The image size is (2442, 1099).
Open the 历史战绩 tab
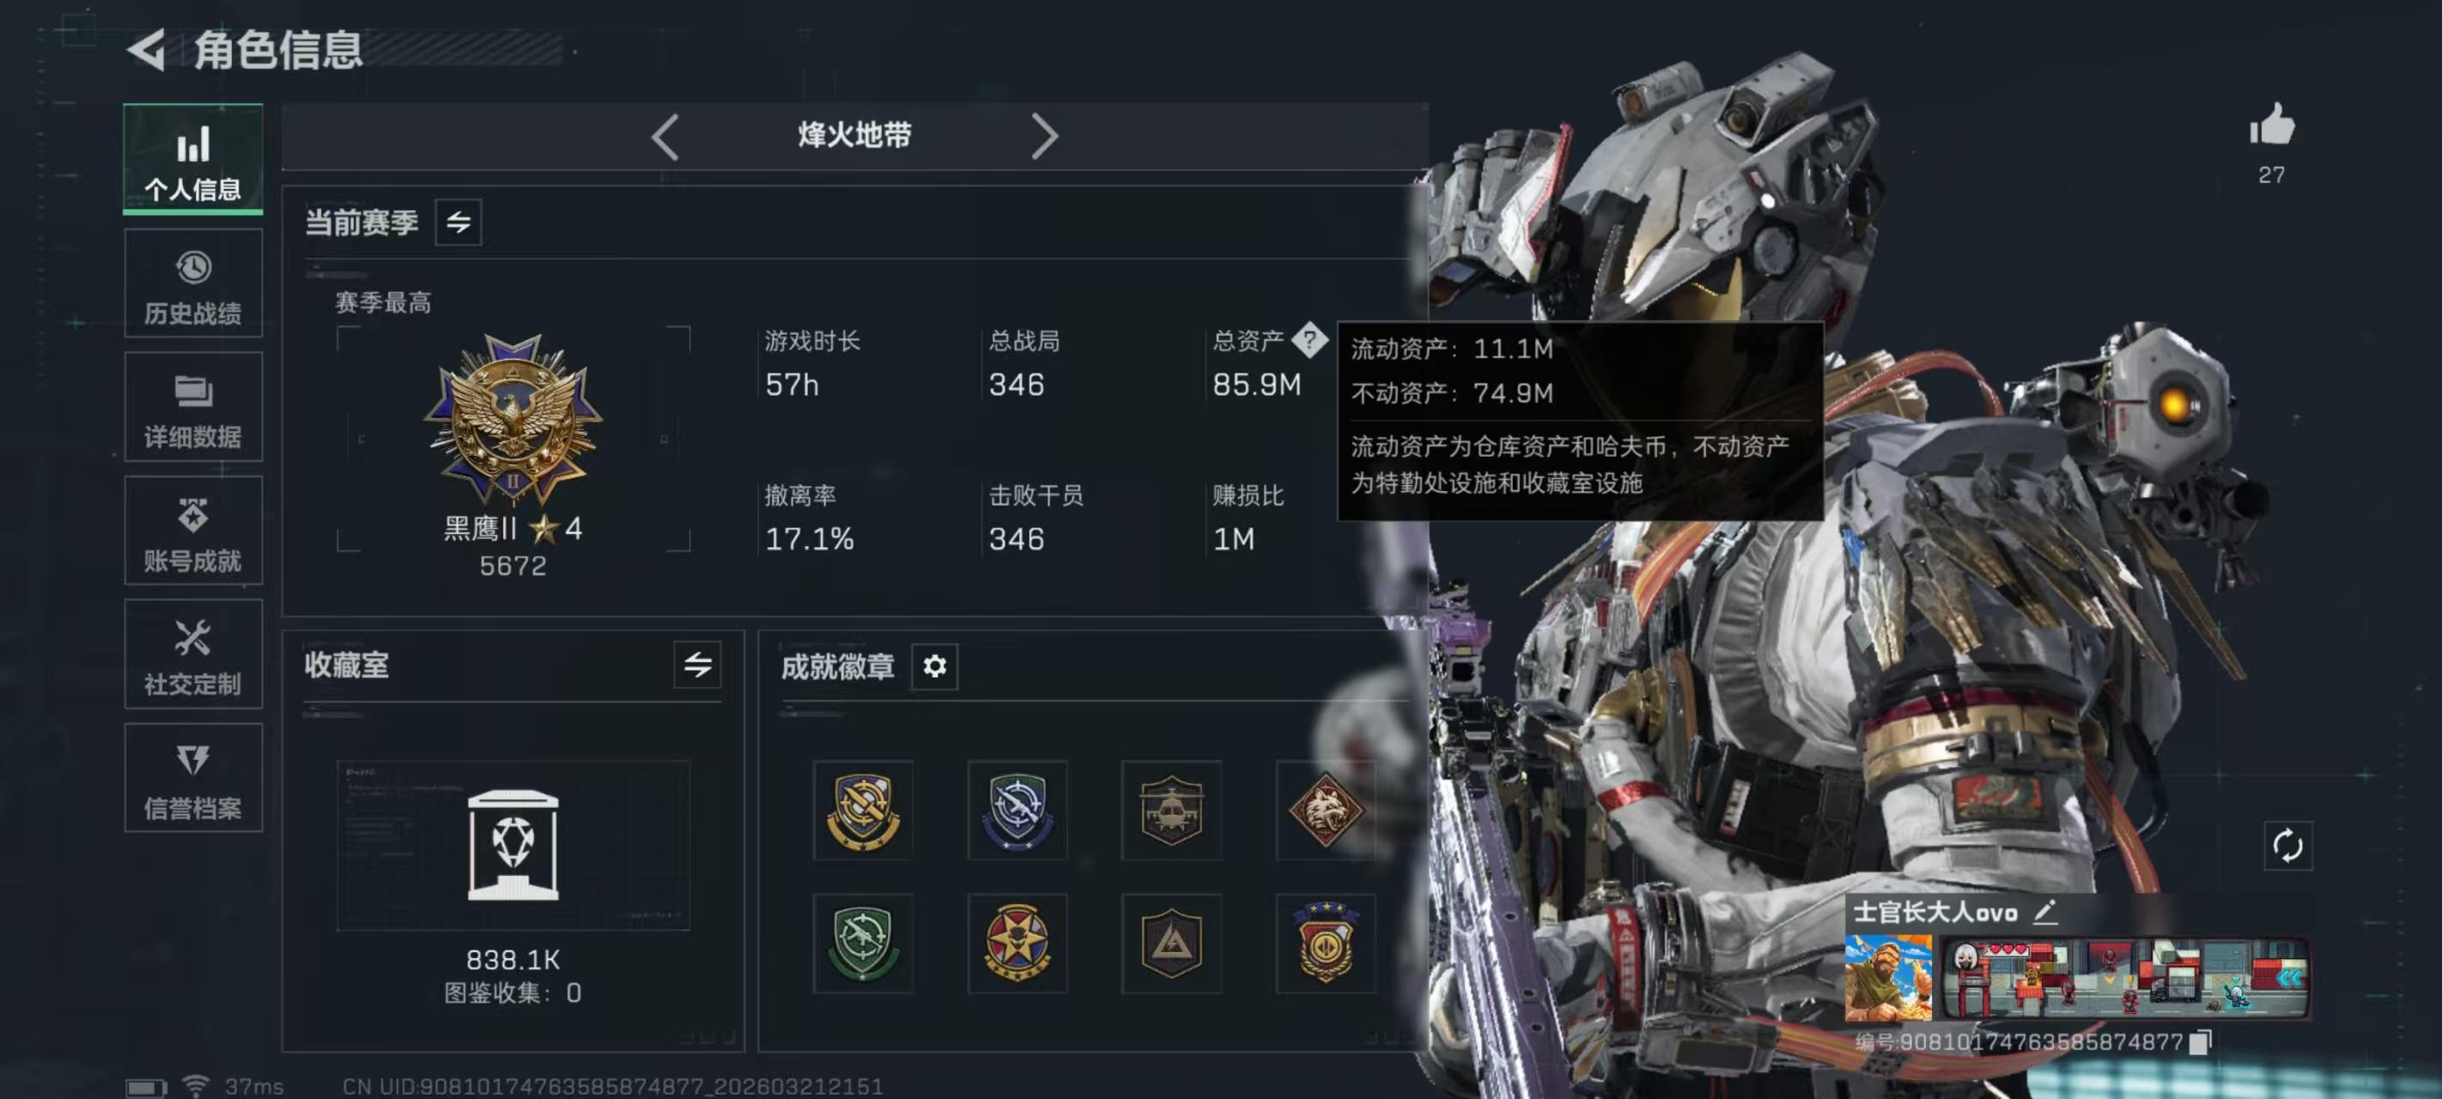(x=193, y=283)
